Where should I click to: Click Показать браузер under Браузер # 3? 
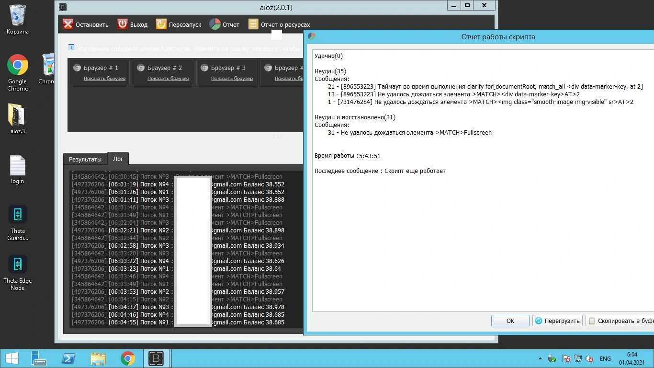point(232,79)
